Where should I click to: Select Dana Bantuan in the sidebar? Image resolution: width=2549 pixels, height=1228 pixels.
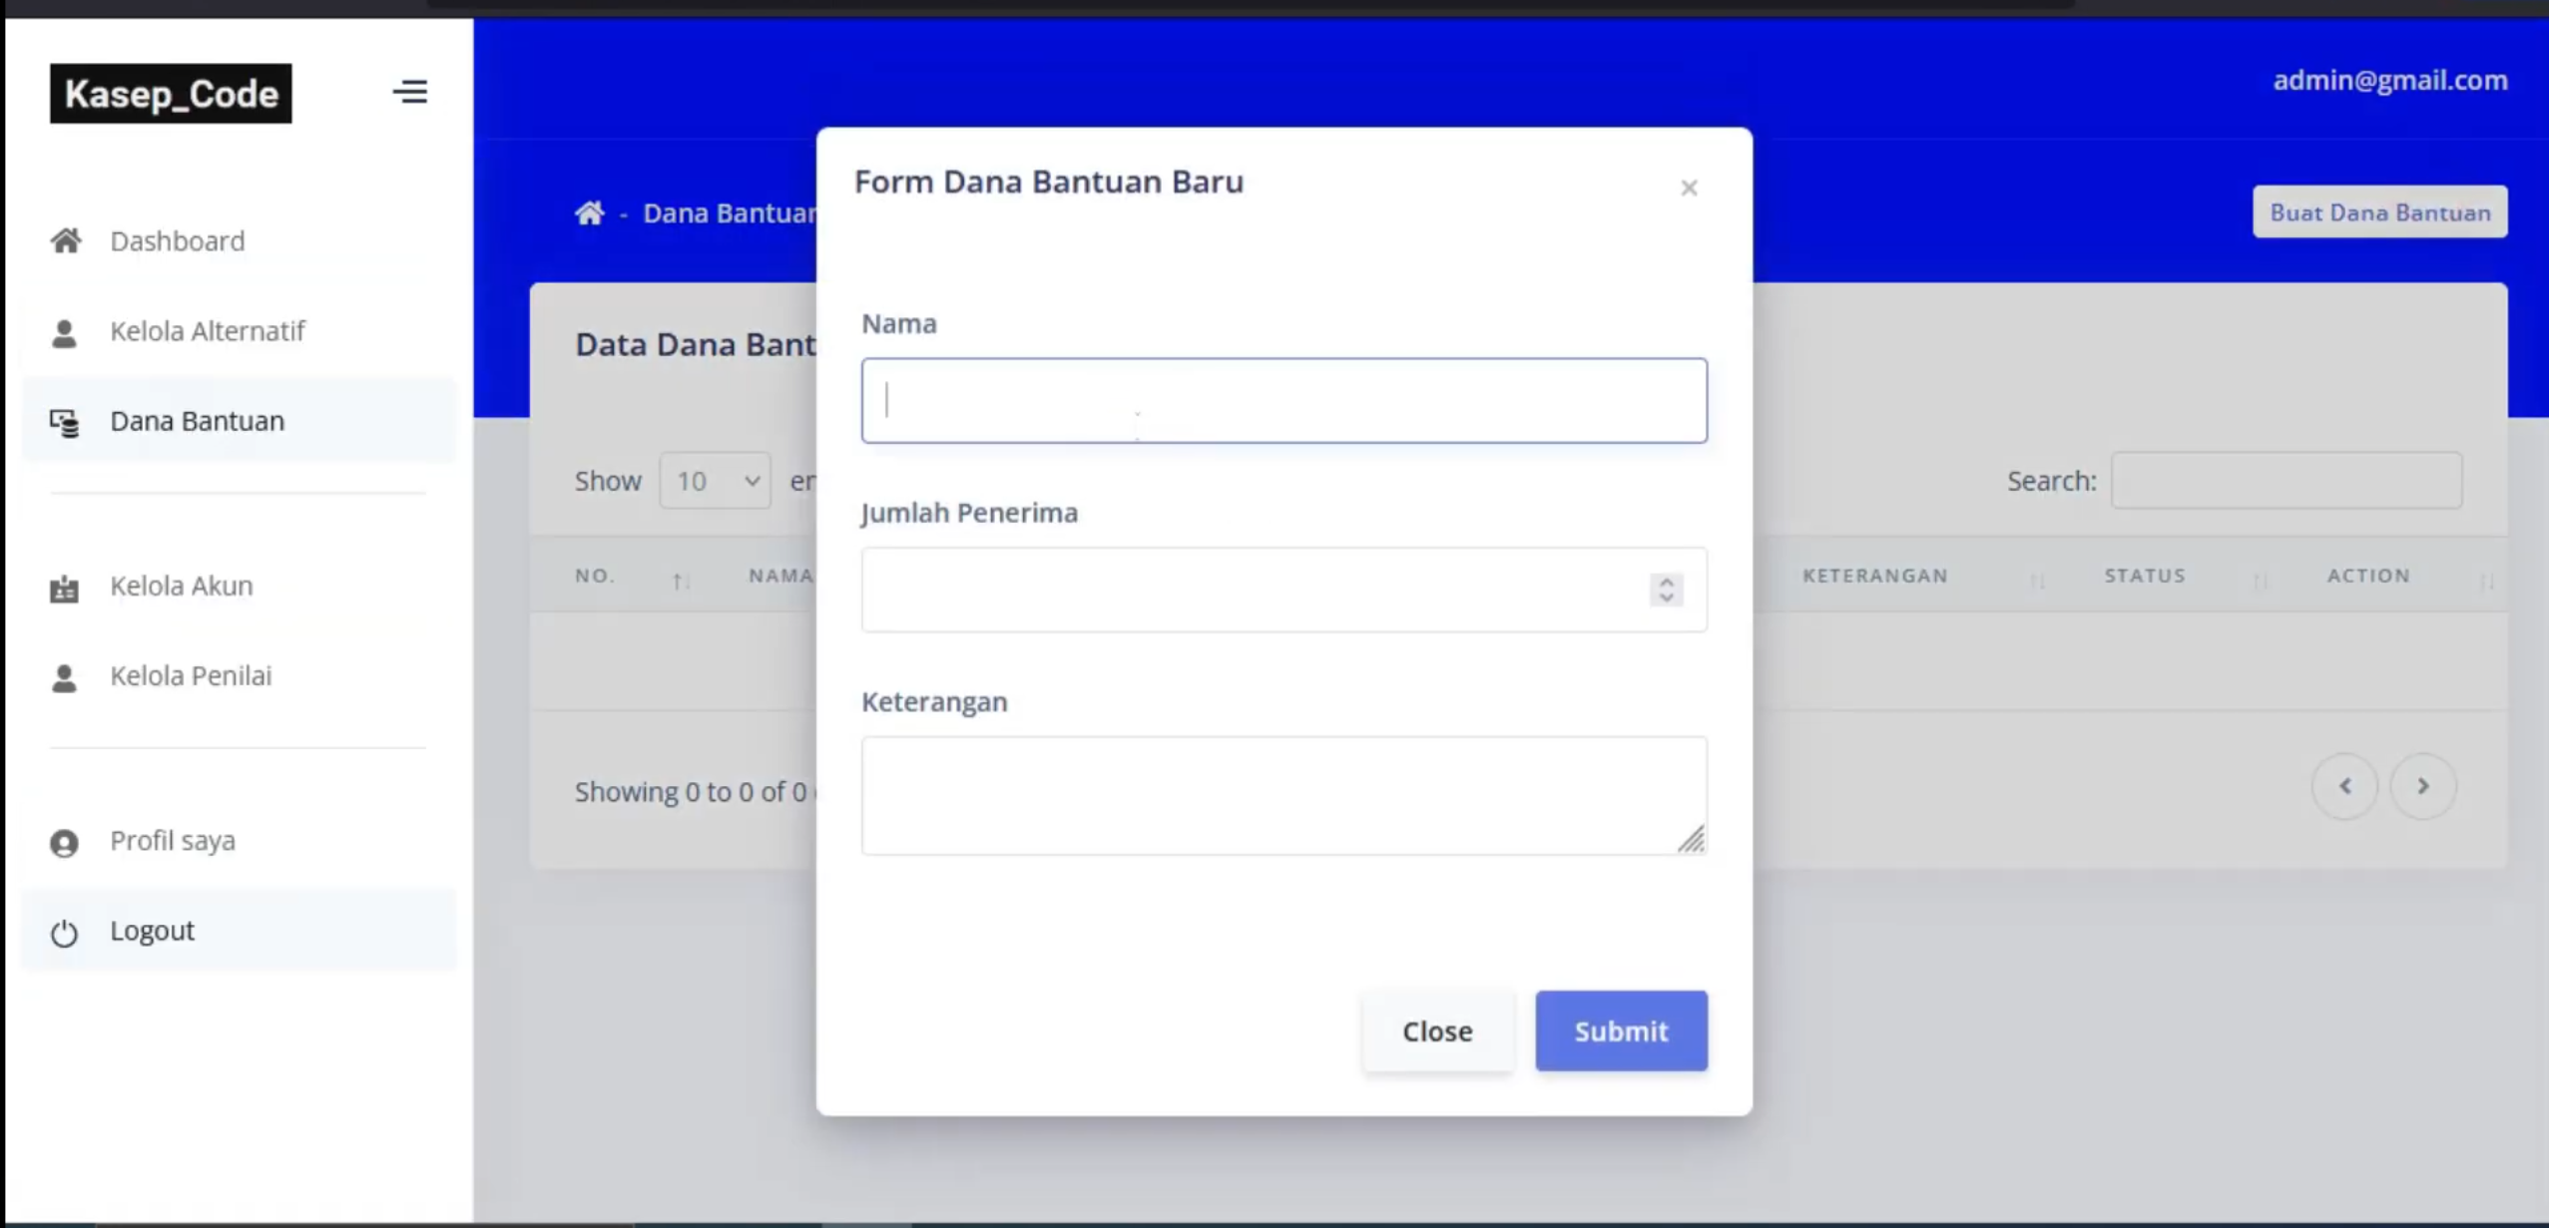239,421
